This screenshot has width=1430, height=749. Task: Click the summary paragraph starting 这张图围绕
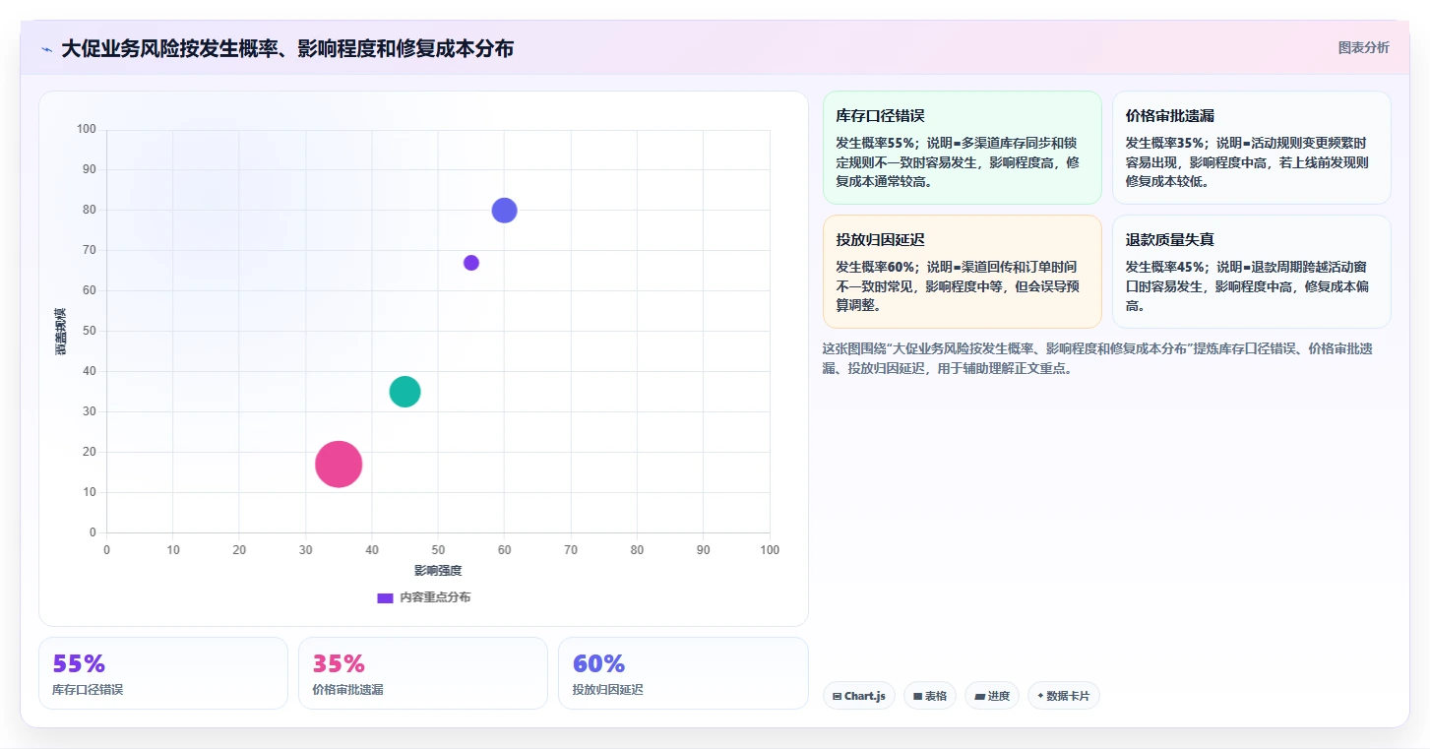(1098, 358)
